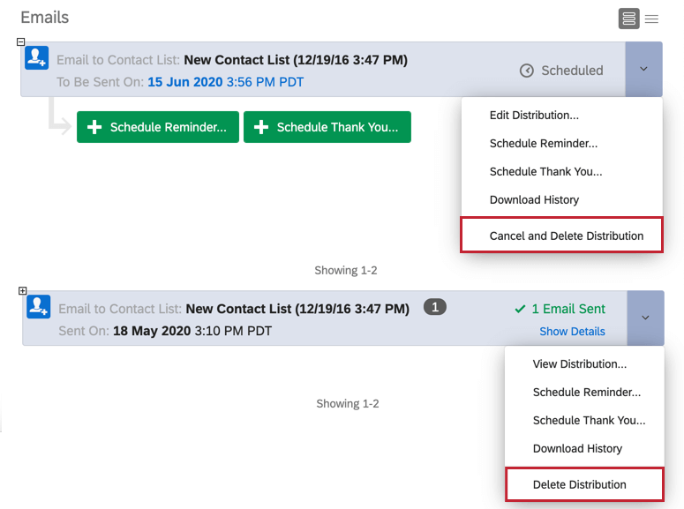Choose Download History in sent email menu
This screenshot has width=684, height=509.
click(x=577, y=449)
